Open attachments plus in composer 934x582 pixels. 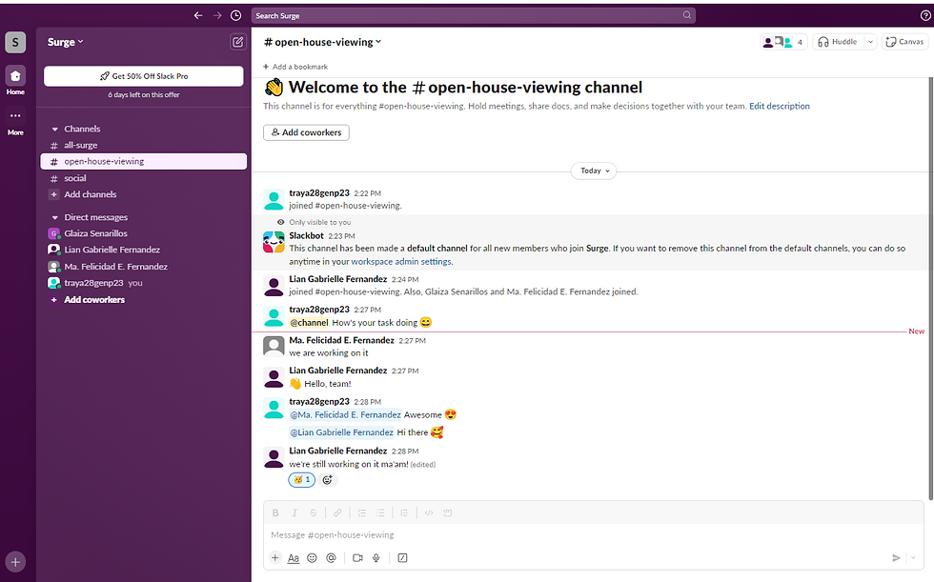tap(275, 558)
